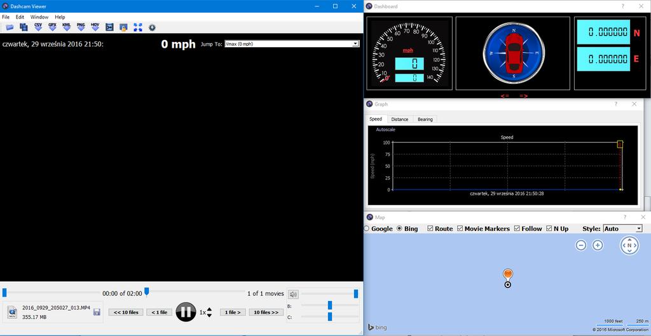Viewport: 651px width, 336px height.
Task: Click the '< 1 file' button
Action: (160, 312)
